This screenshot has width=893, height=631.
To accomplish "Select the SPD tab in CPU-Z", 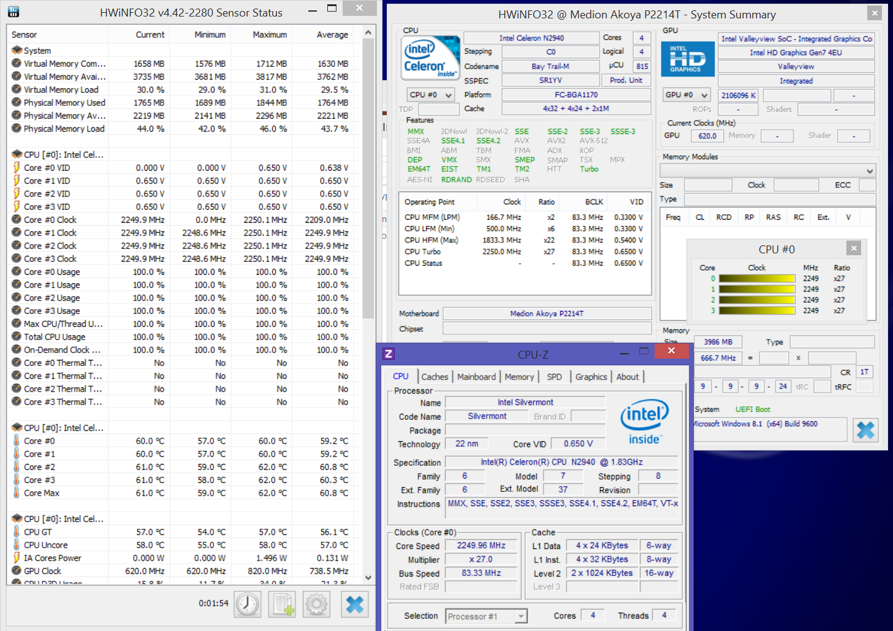I will [x=554, y=377].
